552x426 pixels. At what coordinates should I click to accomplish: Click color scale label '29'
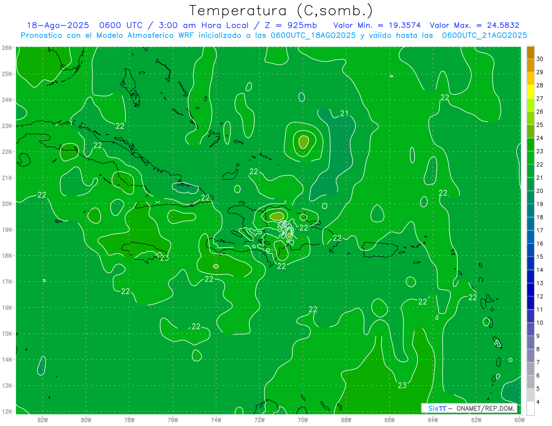pos(540,72)
